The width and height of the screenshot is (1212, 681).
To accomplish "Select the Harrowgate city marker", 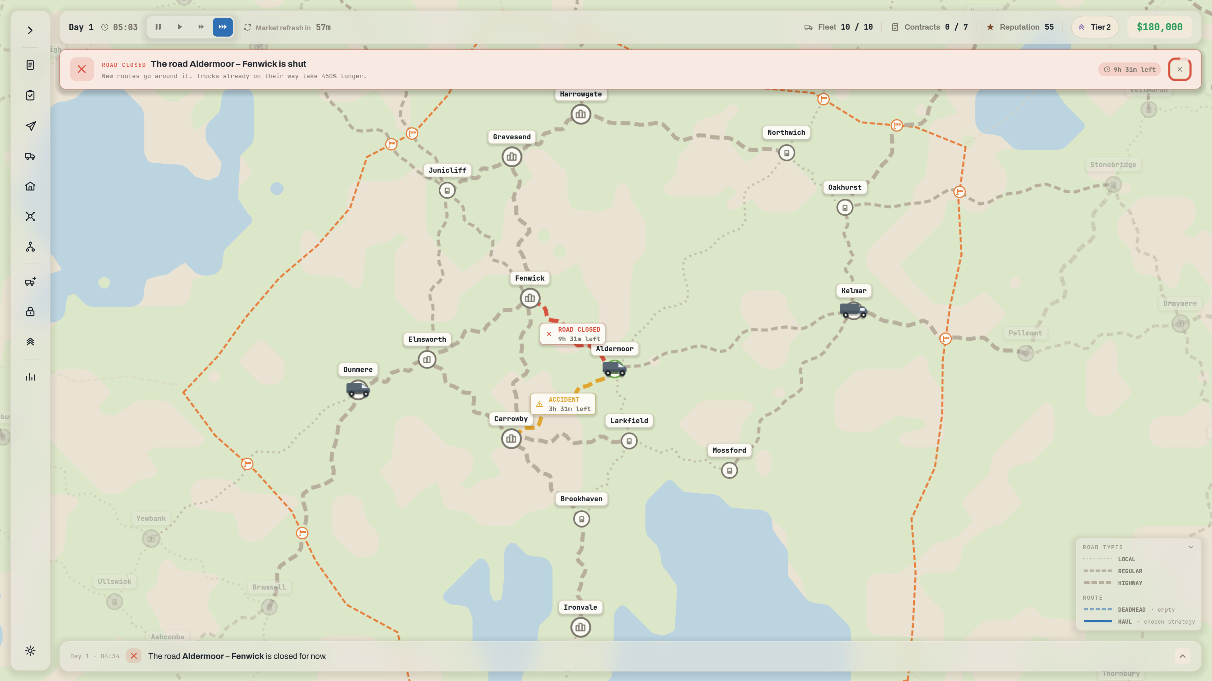I will 581,114.
